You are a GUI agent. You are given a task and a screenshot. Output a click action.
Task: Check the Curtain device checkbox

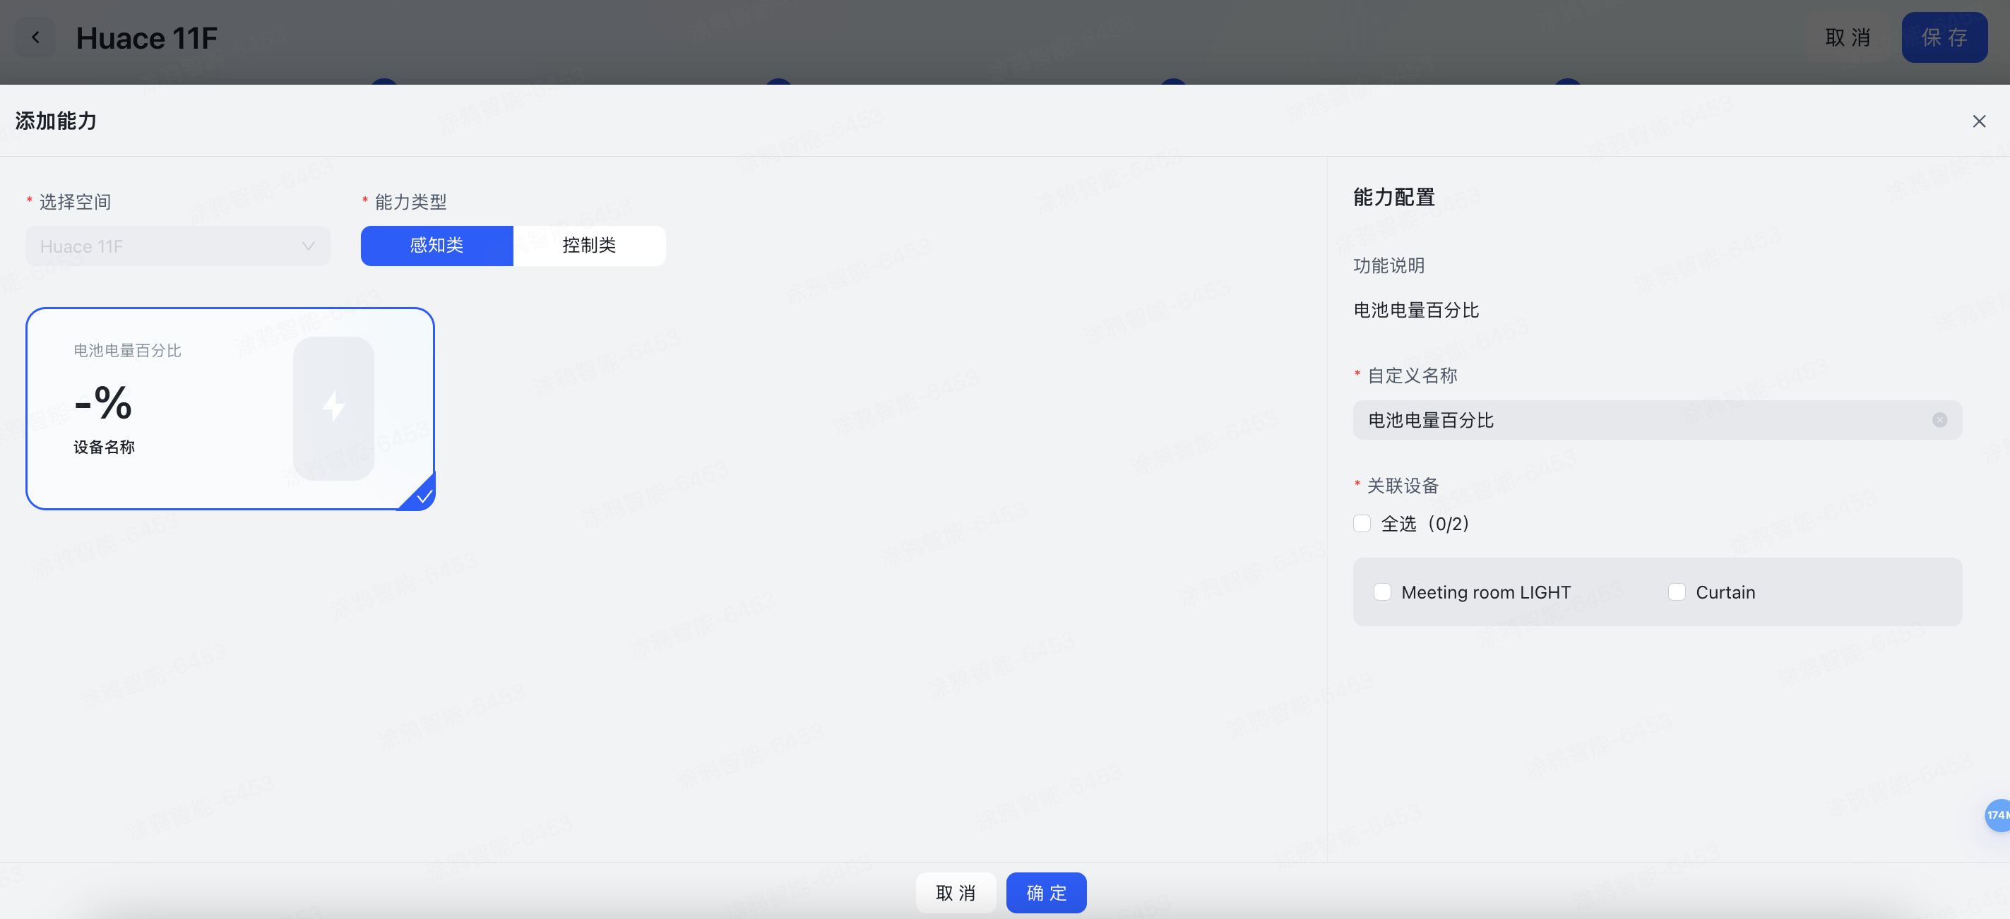pos(1676,592)
